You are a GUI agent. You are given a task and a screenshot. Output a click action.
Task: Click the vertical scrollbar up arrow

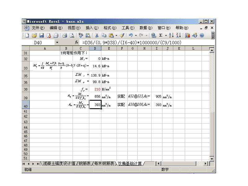pos(212,51)
